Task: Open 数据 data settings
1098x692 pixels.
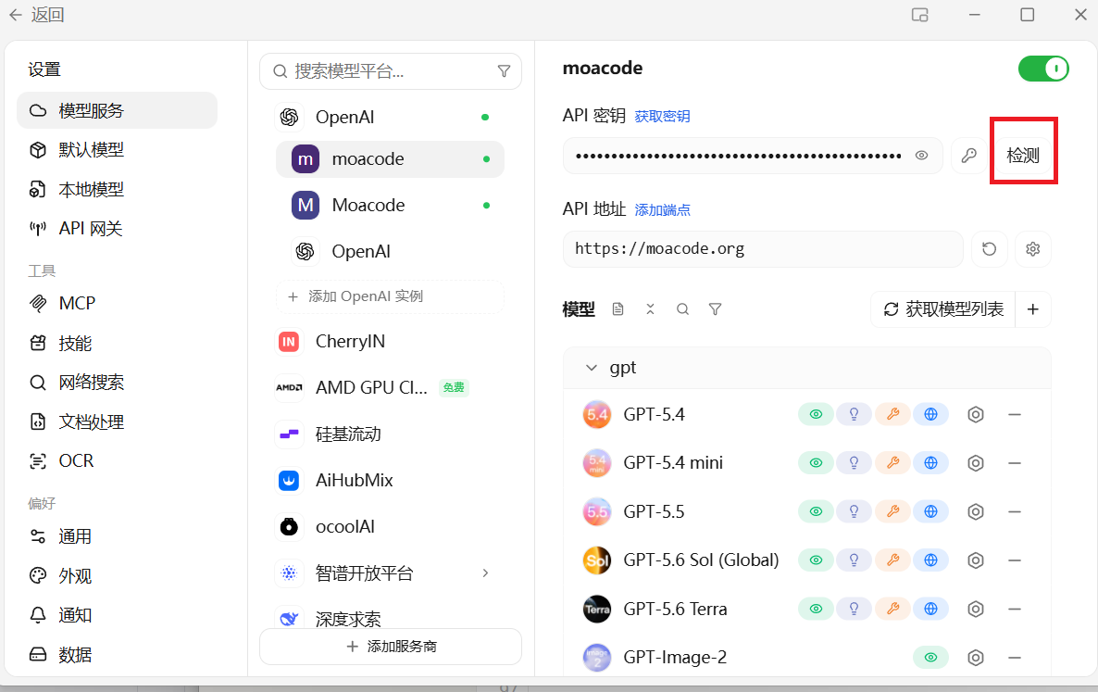Action: [117, 654]
